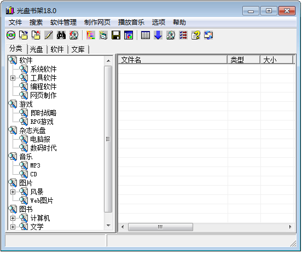The image size is (302, 253).
Task: Select 数码时代 in the tree
Action: 43,148
